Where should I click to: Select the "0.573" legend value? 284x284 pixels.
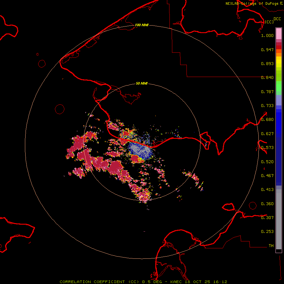267,148
